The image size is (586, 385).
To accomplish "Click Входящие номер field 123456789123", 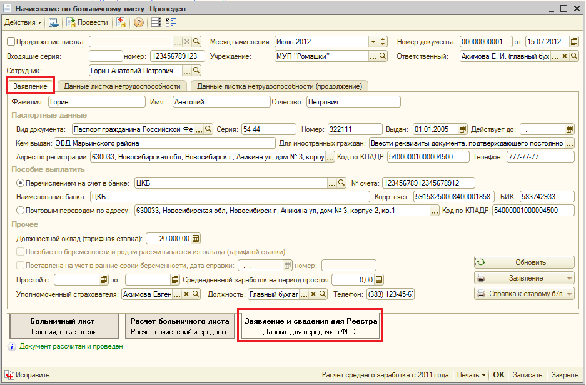I will pyautogui.click(x=178, y=56).
